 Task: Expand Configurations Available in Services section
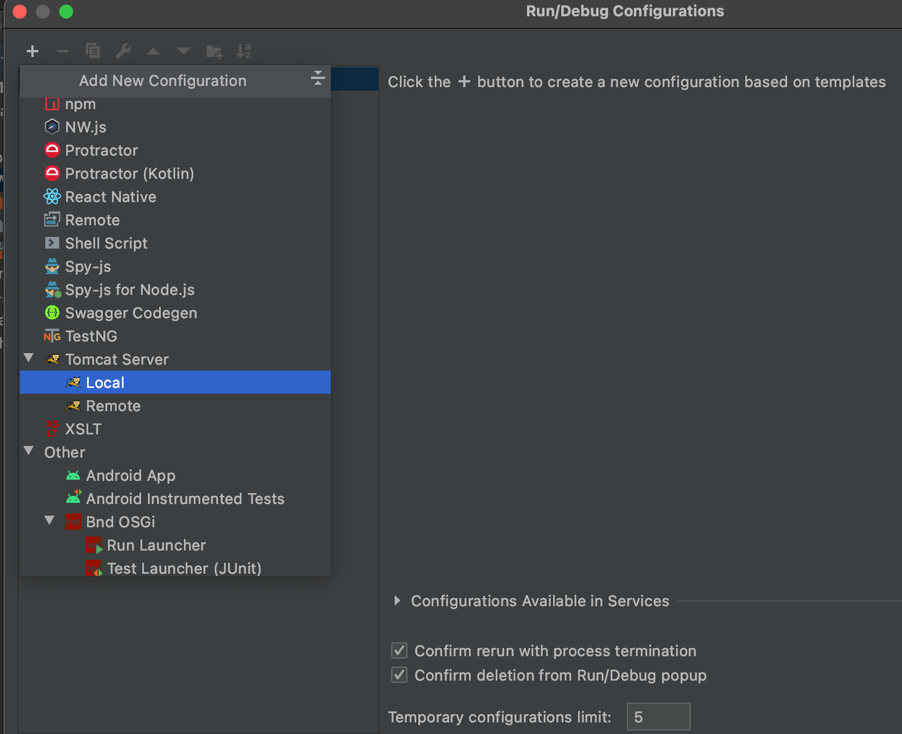click(398, 600)
